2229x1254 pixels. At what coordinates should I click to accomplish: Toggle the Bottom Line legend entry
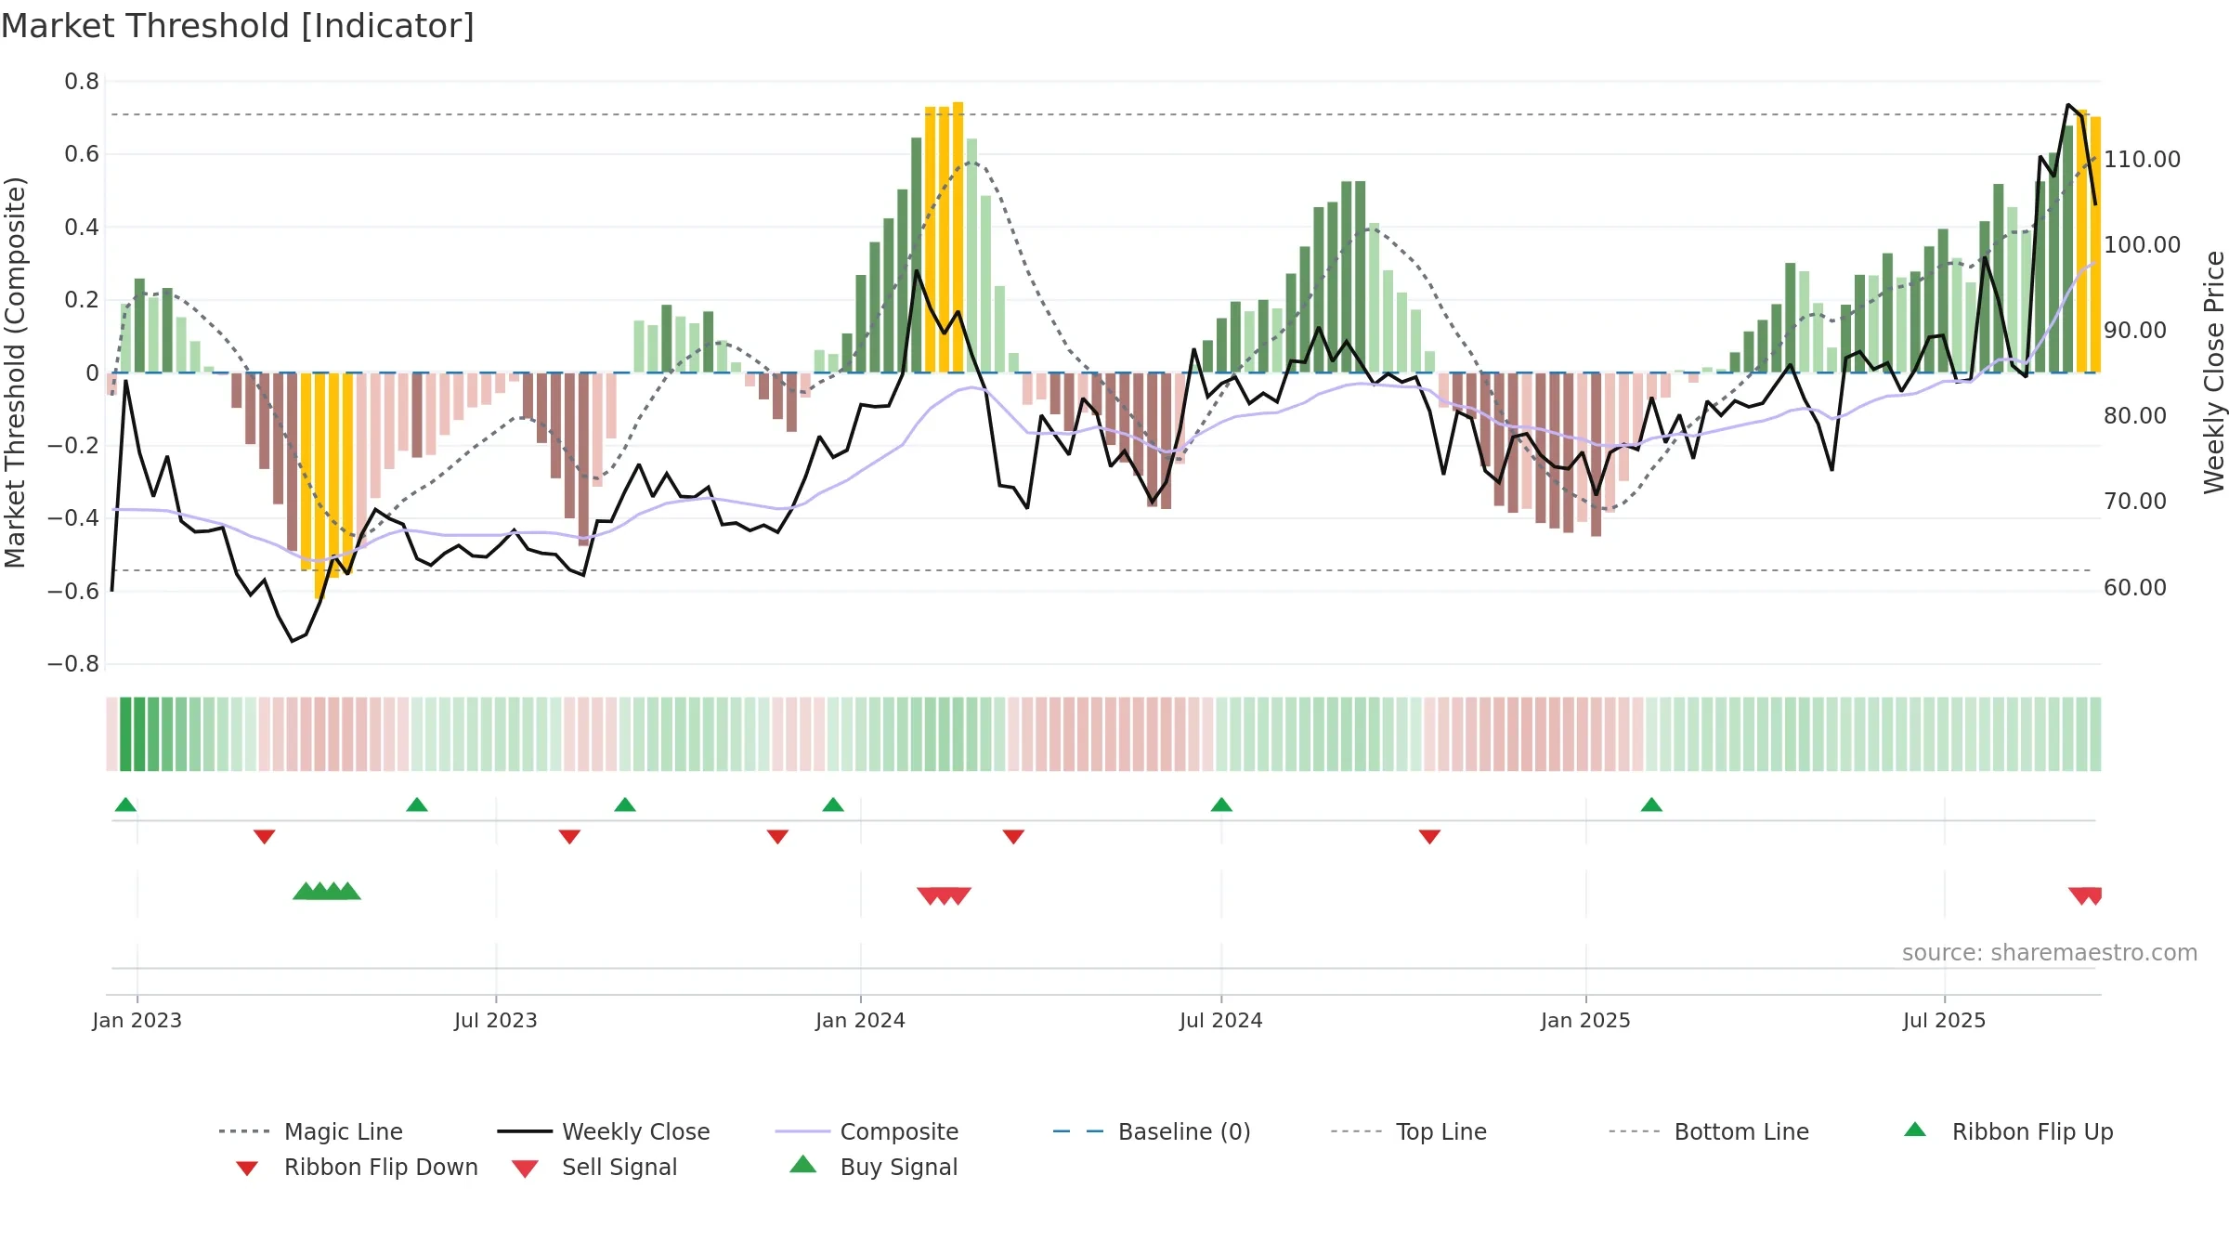point(1709,1131)
